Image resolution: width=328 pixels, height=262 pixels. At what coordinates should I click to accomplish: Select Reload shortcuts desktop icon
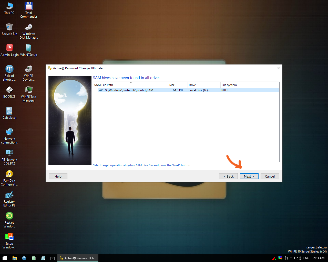click(9, 73)
